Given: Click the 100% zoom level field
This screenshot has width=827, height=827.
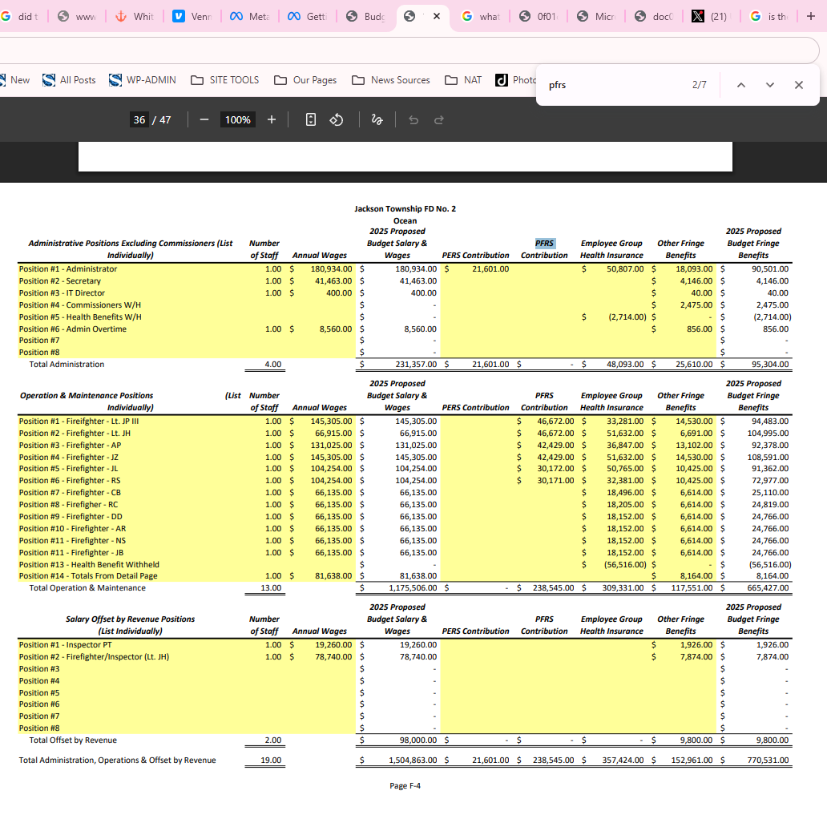Looking at the screenshot, I should (238, 119).
